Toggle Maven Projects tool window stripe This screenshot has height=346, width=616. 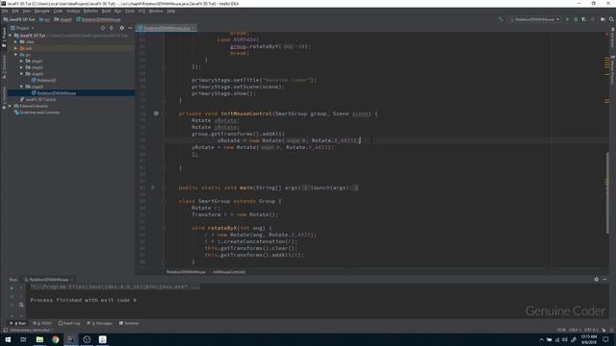[612, 69]
